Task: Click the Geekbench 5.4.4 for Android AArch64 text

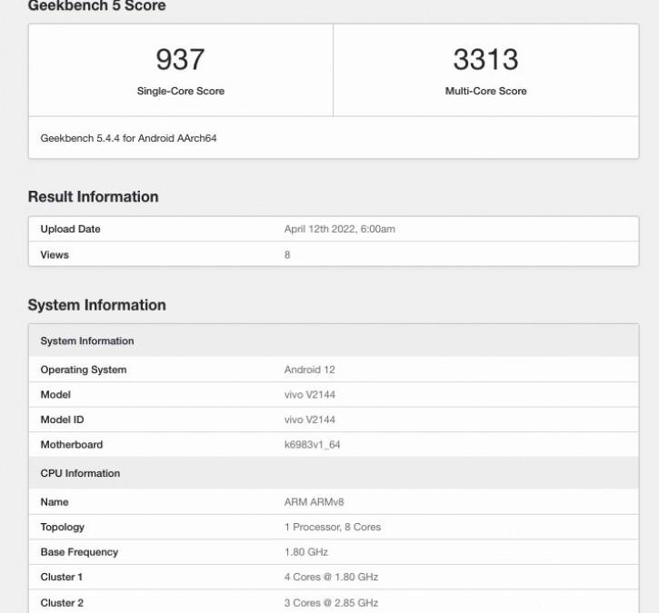Action: (128, 139)
